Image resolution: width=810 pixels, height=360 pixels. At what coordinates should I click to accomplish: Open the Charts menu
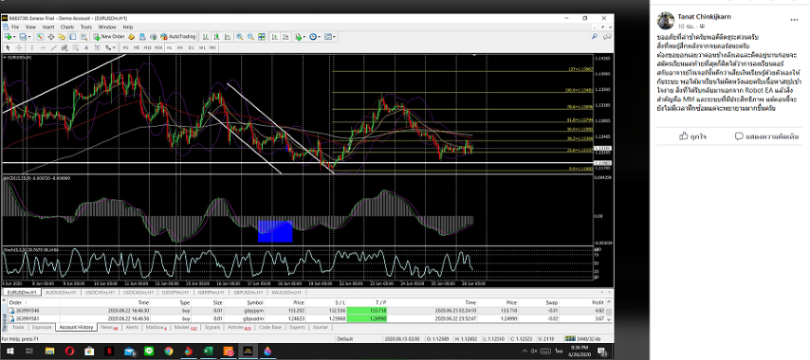point(67,27)
